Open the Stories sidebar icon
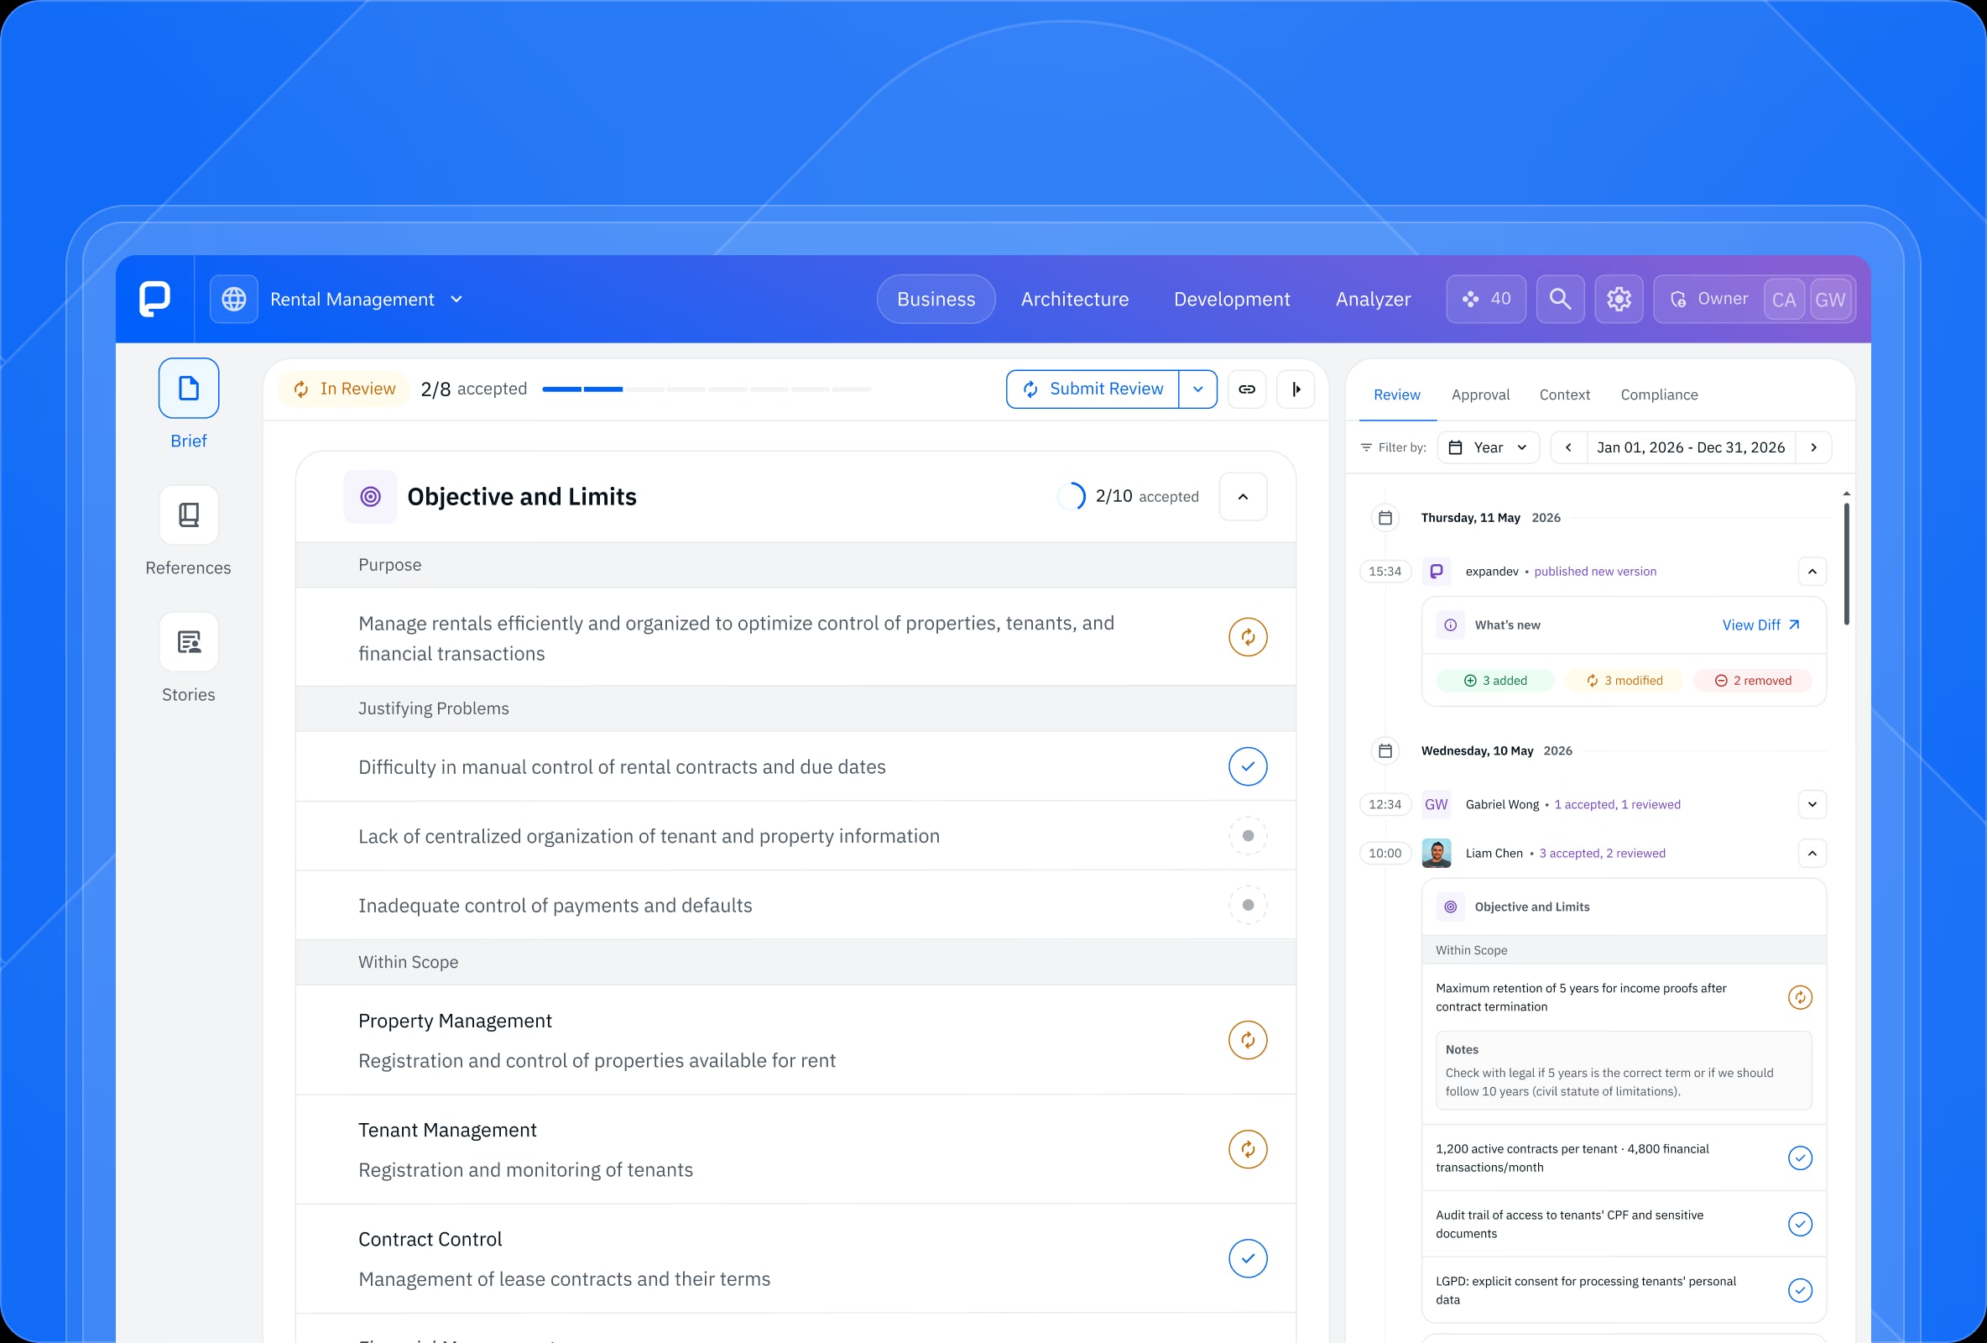Viewport: 1987px width, 1343px height. coord(188,641)
